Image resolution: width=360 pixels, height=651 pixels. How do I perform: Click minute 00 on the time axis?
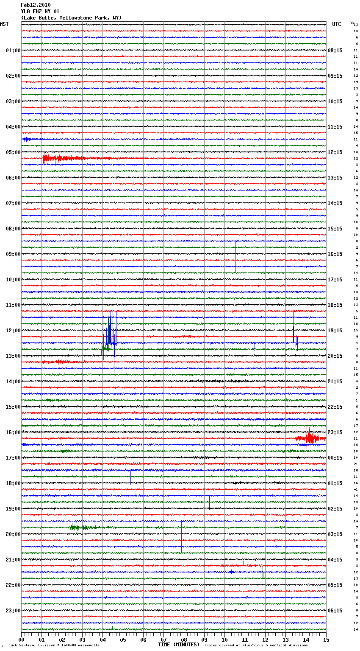click(22, 640)
